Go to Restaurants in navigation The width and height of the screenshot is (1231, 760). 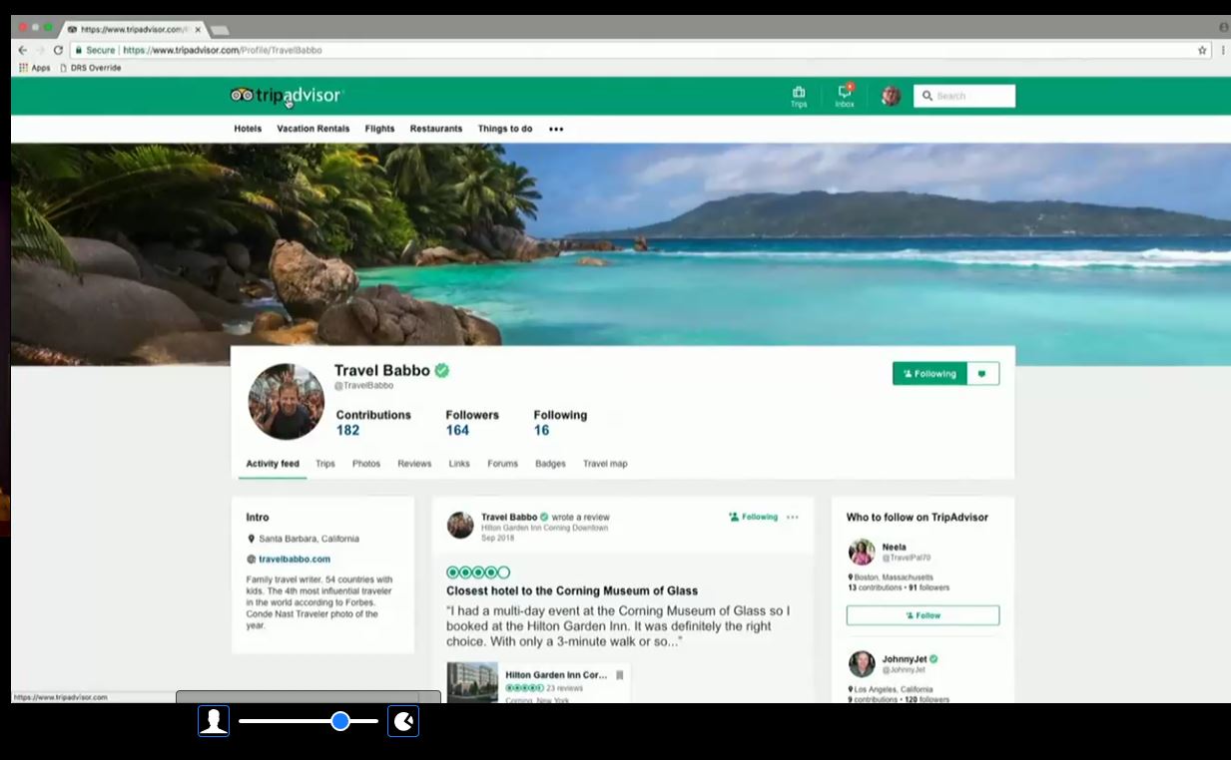point(436,129)
